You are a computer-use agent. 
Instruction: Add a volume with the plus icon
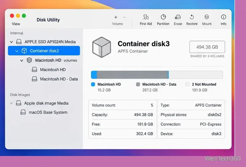coord(116,17)
